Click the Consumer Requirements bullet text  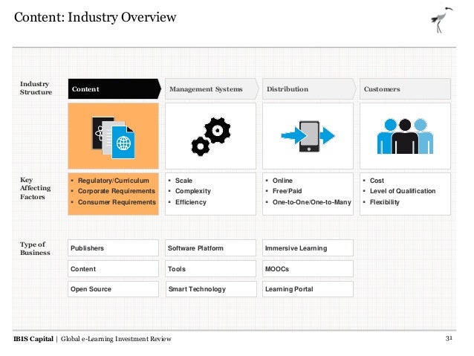[117, 202]
